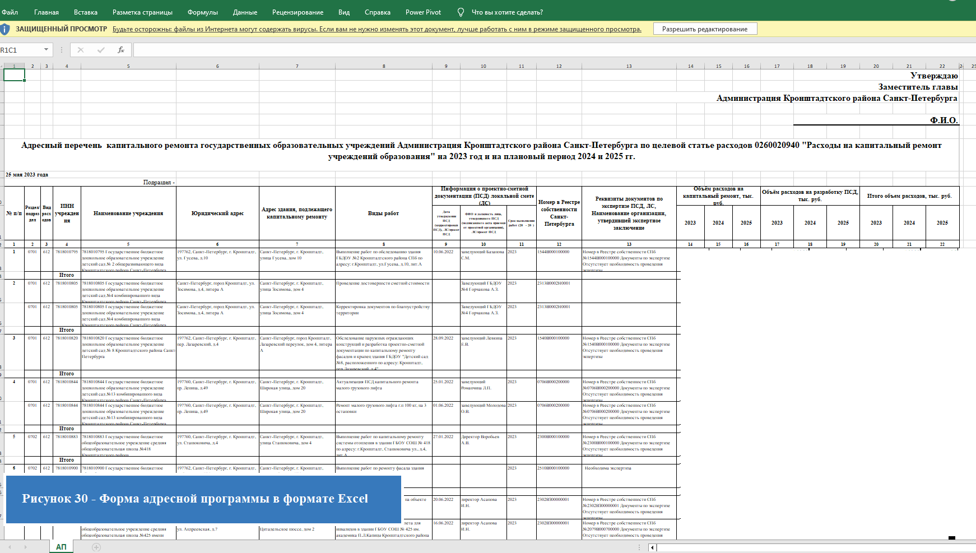Switch to the Главная ribbon tab
The image size is (976, 553).
[47, 12]
